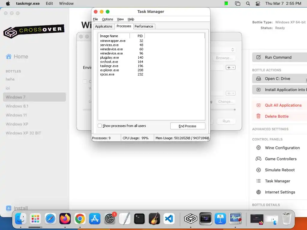Click the Browse button in Run dialog
Viewport: 307px width, 230px height.
pyautogui.click(x=224, y=58)
